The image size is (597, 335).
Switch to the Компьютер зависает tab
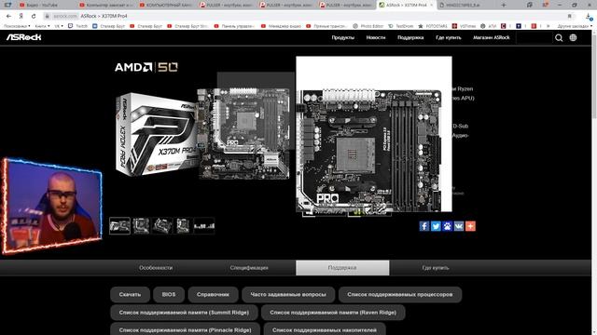click(106, 5)
